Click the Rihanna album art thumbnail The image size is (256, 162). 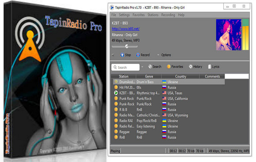tap(229, 34)
